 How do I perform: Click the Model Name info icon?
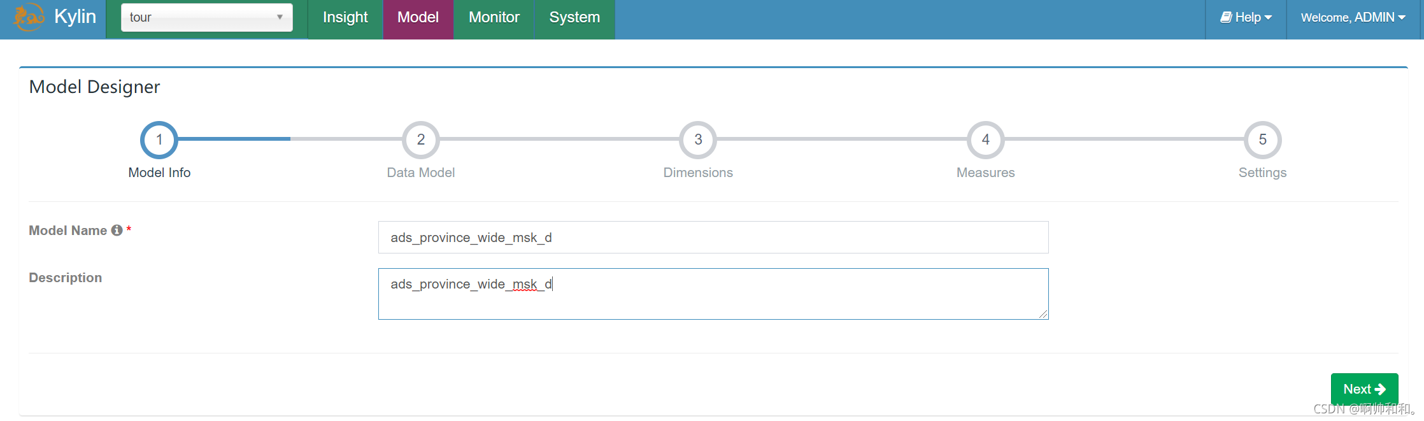pyautogui.click(x=117, y=230)
